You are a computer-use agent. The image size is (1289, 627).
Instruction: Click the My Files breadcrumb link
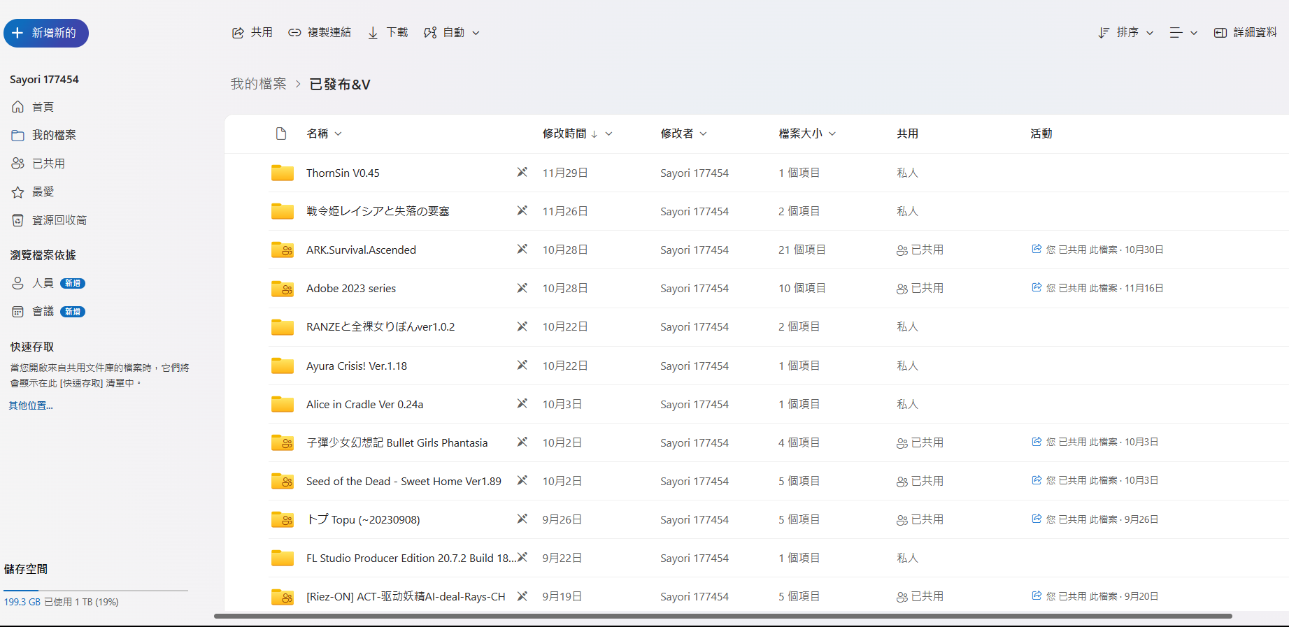point(259,84)
